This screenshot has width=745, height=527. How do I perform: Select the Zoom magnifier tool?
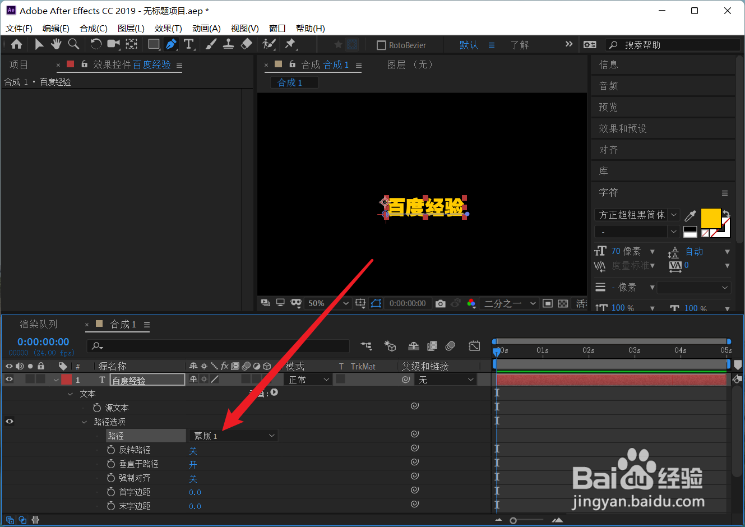(x=73, y=44)
